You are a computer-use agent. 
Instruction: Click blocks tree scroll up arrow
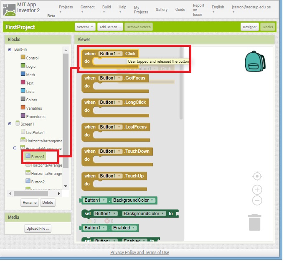click(x=66, y=50)
